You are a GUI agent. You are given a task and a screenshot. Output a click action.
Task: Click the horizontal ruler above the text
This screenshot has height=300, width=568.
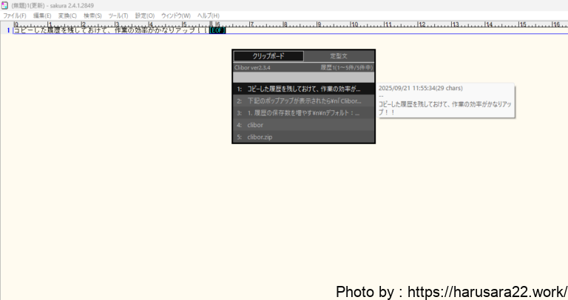(296, 24)
